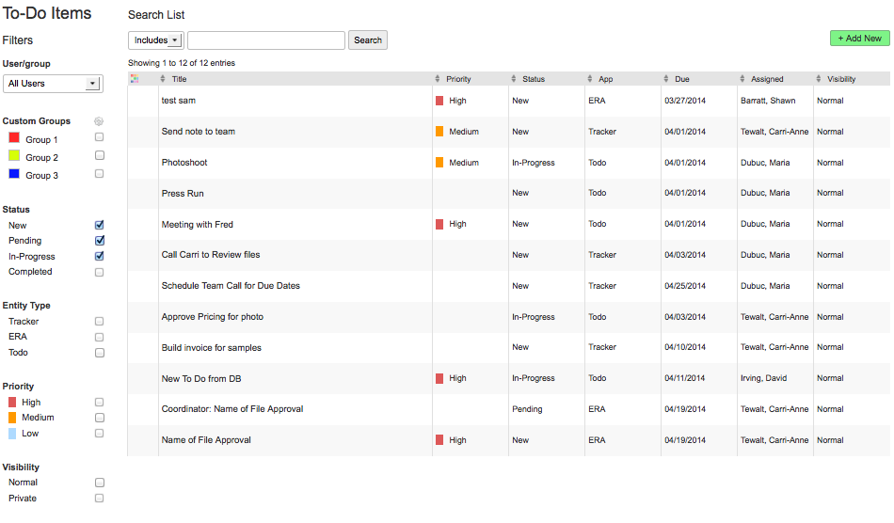Open 'Call Carri to Review files' item
This screenshot has height=523, width=894.
tap(211, 255)
